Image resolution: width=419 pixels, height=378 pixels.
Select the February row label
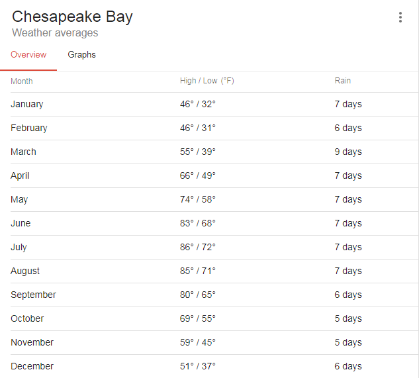[x=29, y=128]
